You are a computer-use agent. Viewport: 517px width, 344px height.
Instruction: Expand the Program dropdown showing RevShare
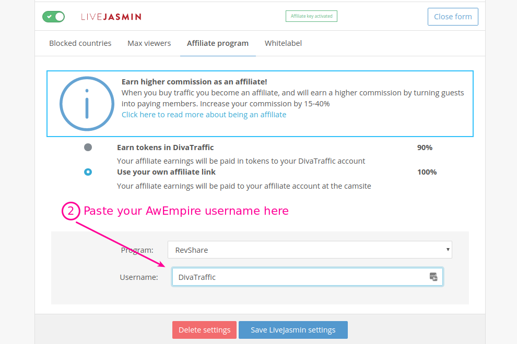point(309,250)
